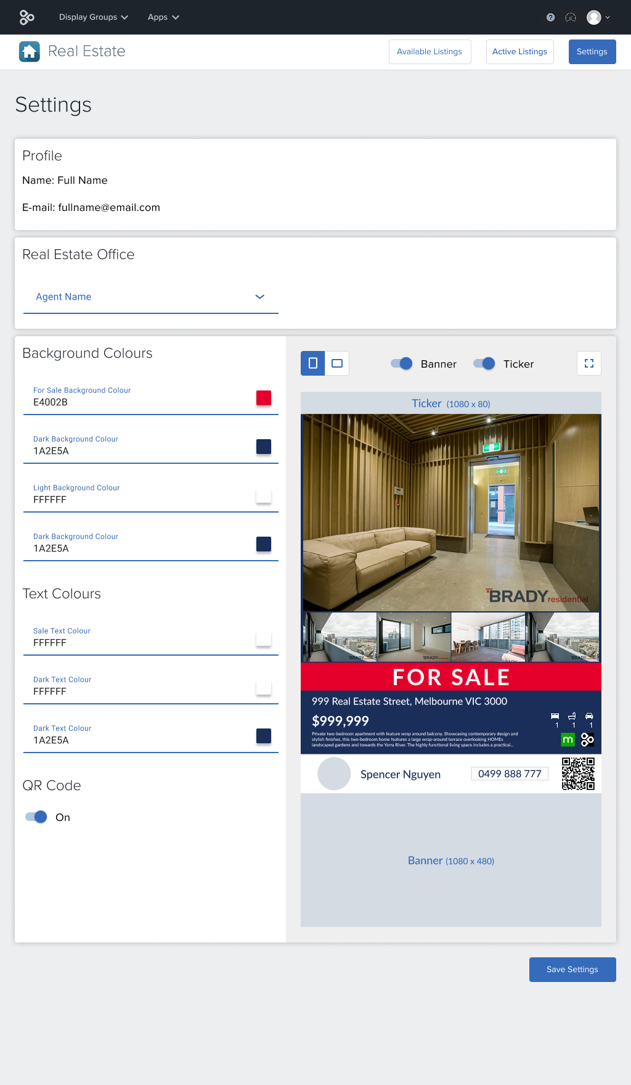Click the Platform swirl logo in the preview
The image size is (631, 1085).
point(587,739)
